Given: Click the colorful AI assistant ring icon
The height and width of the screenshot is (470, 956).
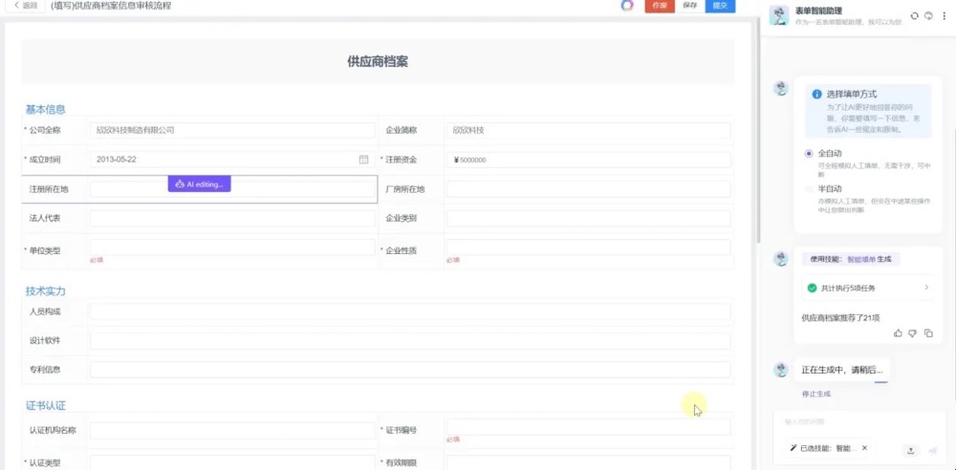Looking at the screenshot, I should pos(627,6).
